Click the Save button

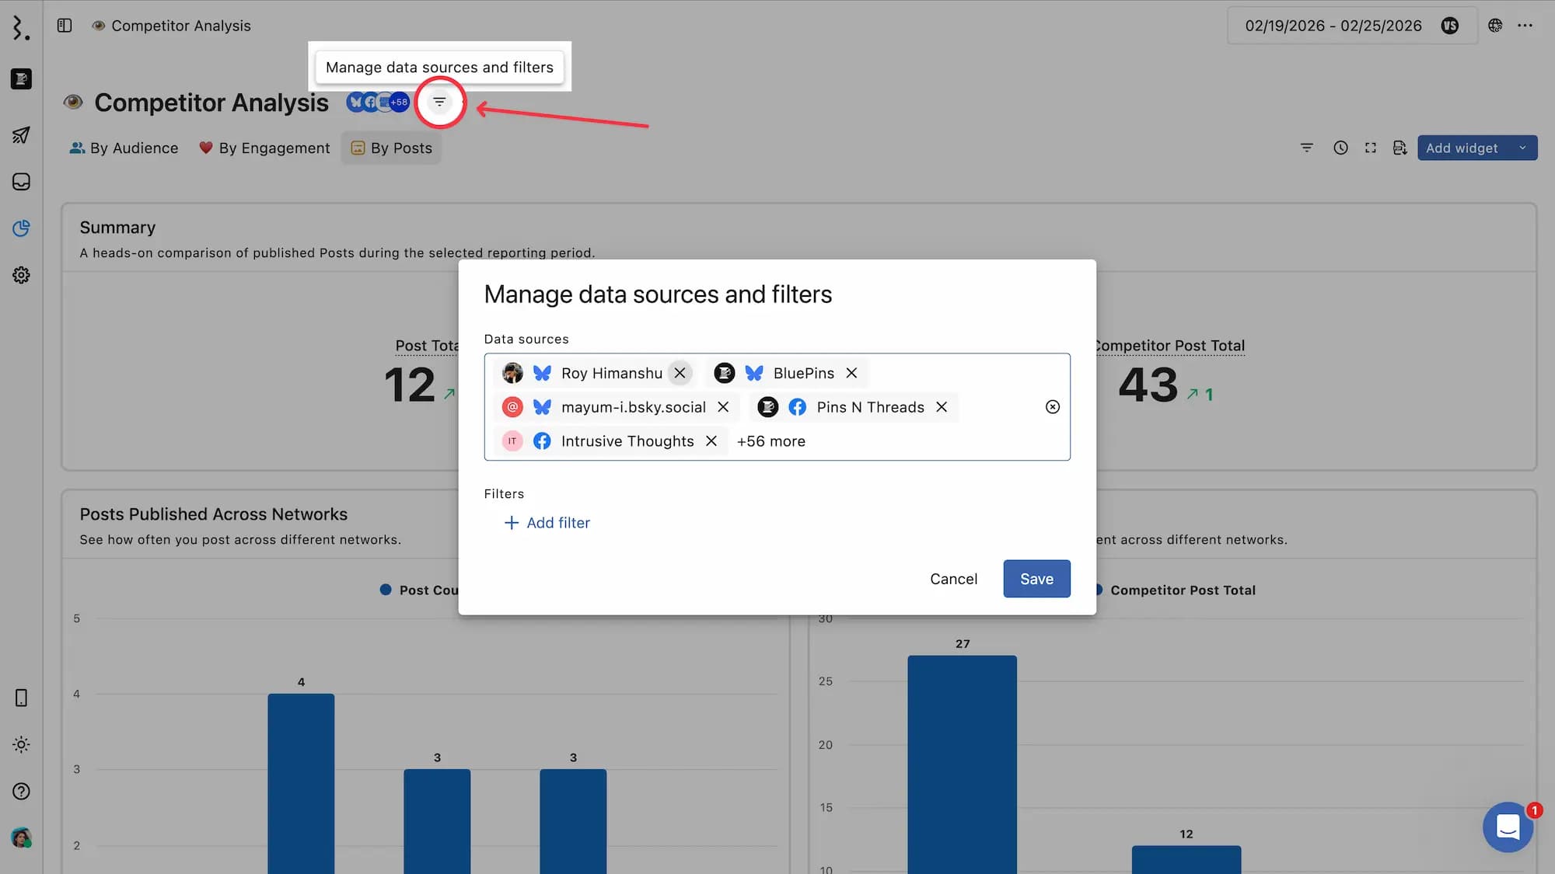(x=1036, y=579)
